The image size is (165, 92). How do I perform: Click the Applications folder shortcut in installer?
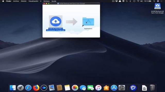tap(88, 21)
